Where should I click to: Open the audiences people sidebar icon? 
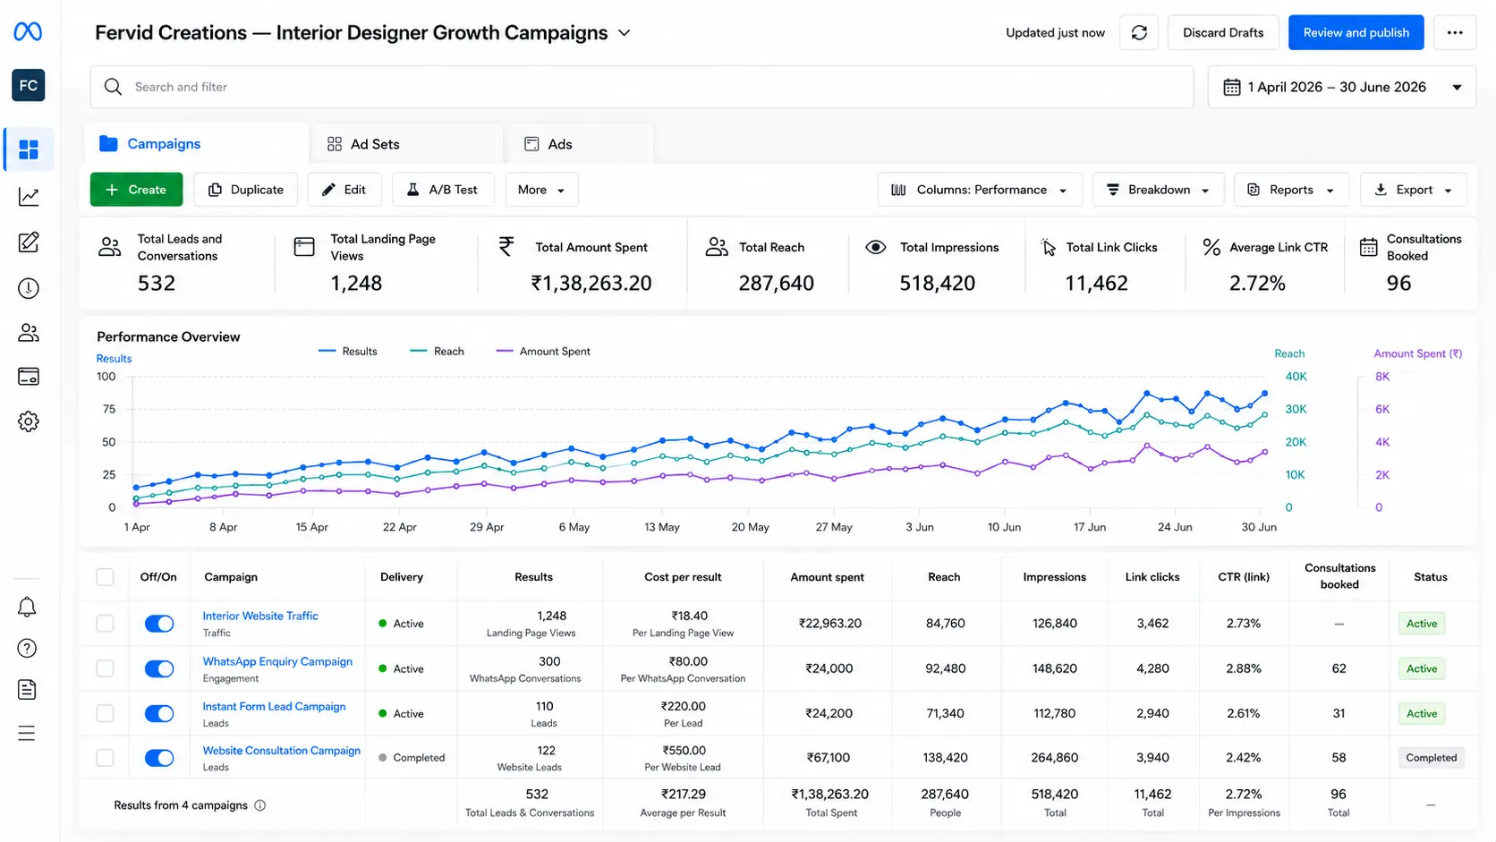click(x=29, y=333)
